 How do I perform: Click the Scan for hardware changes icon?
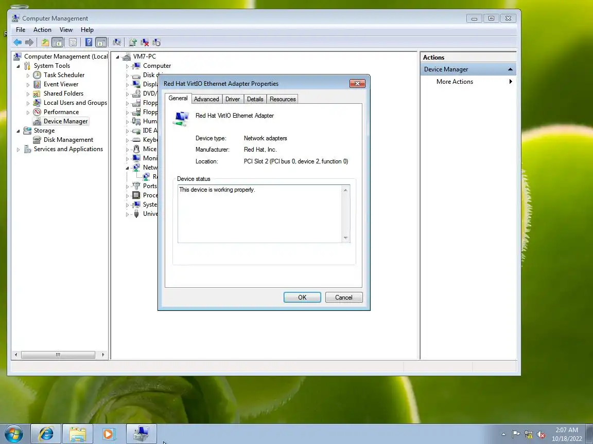click(x=117, y=42)
